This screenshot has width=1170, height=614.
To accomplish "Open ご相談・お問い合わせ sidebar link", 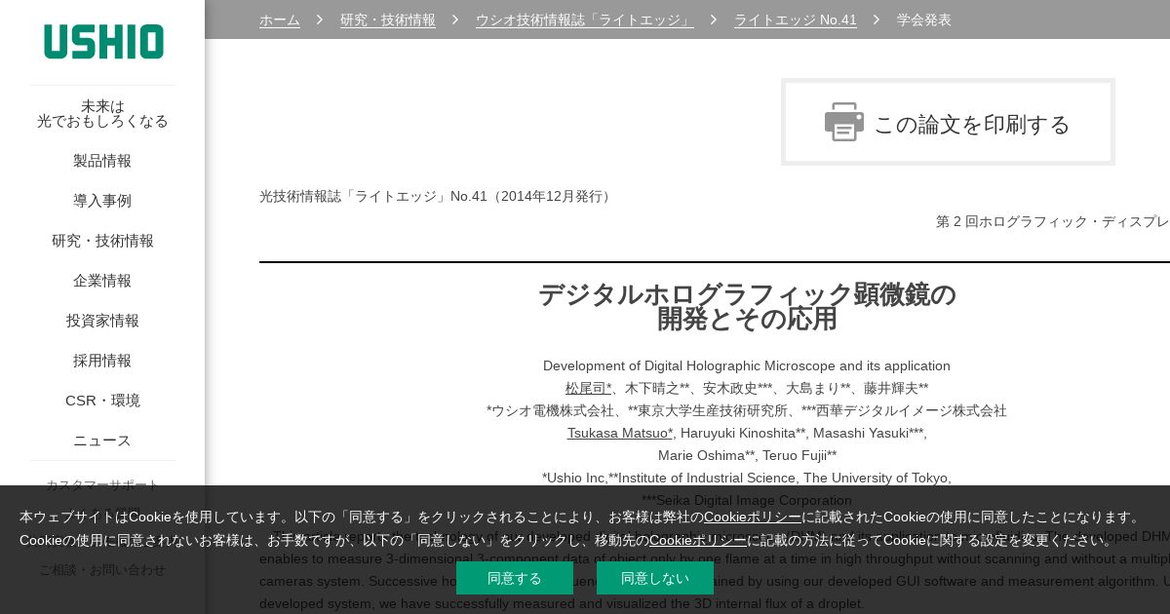I will (x=102, y=570).
